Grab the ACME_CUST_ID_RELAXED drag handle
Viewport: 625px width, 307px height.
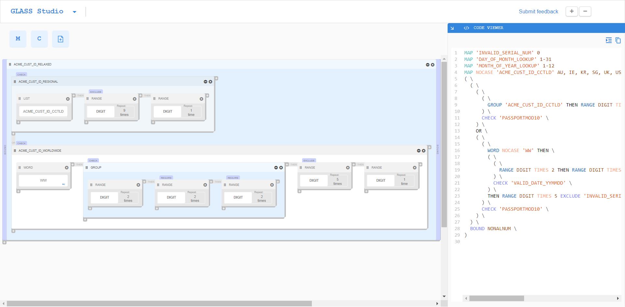pos(10,64)
